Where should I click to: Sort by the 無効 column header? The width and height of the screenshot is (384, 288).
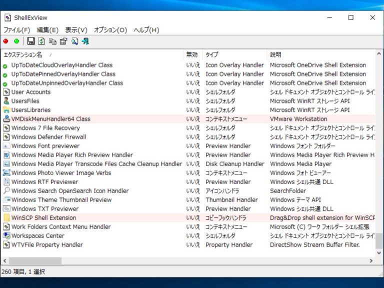193,54
